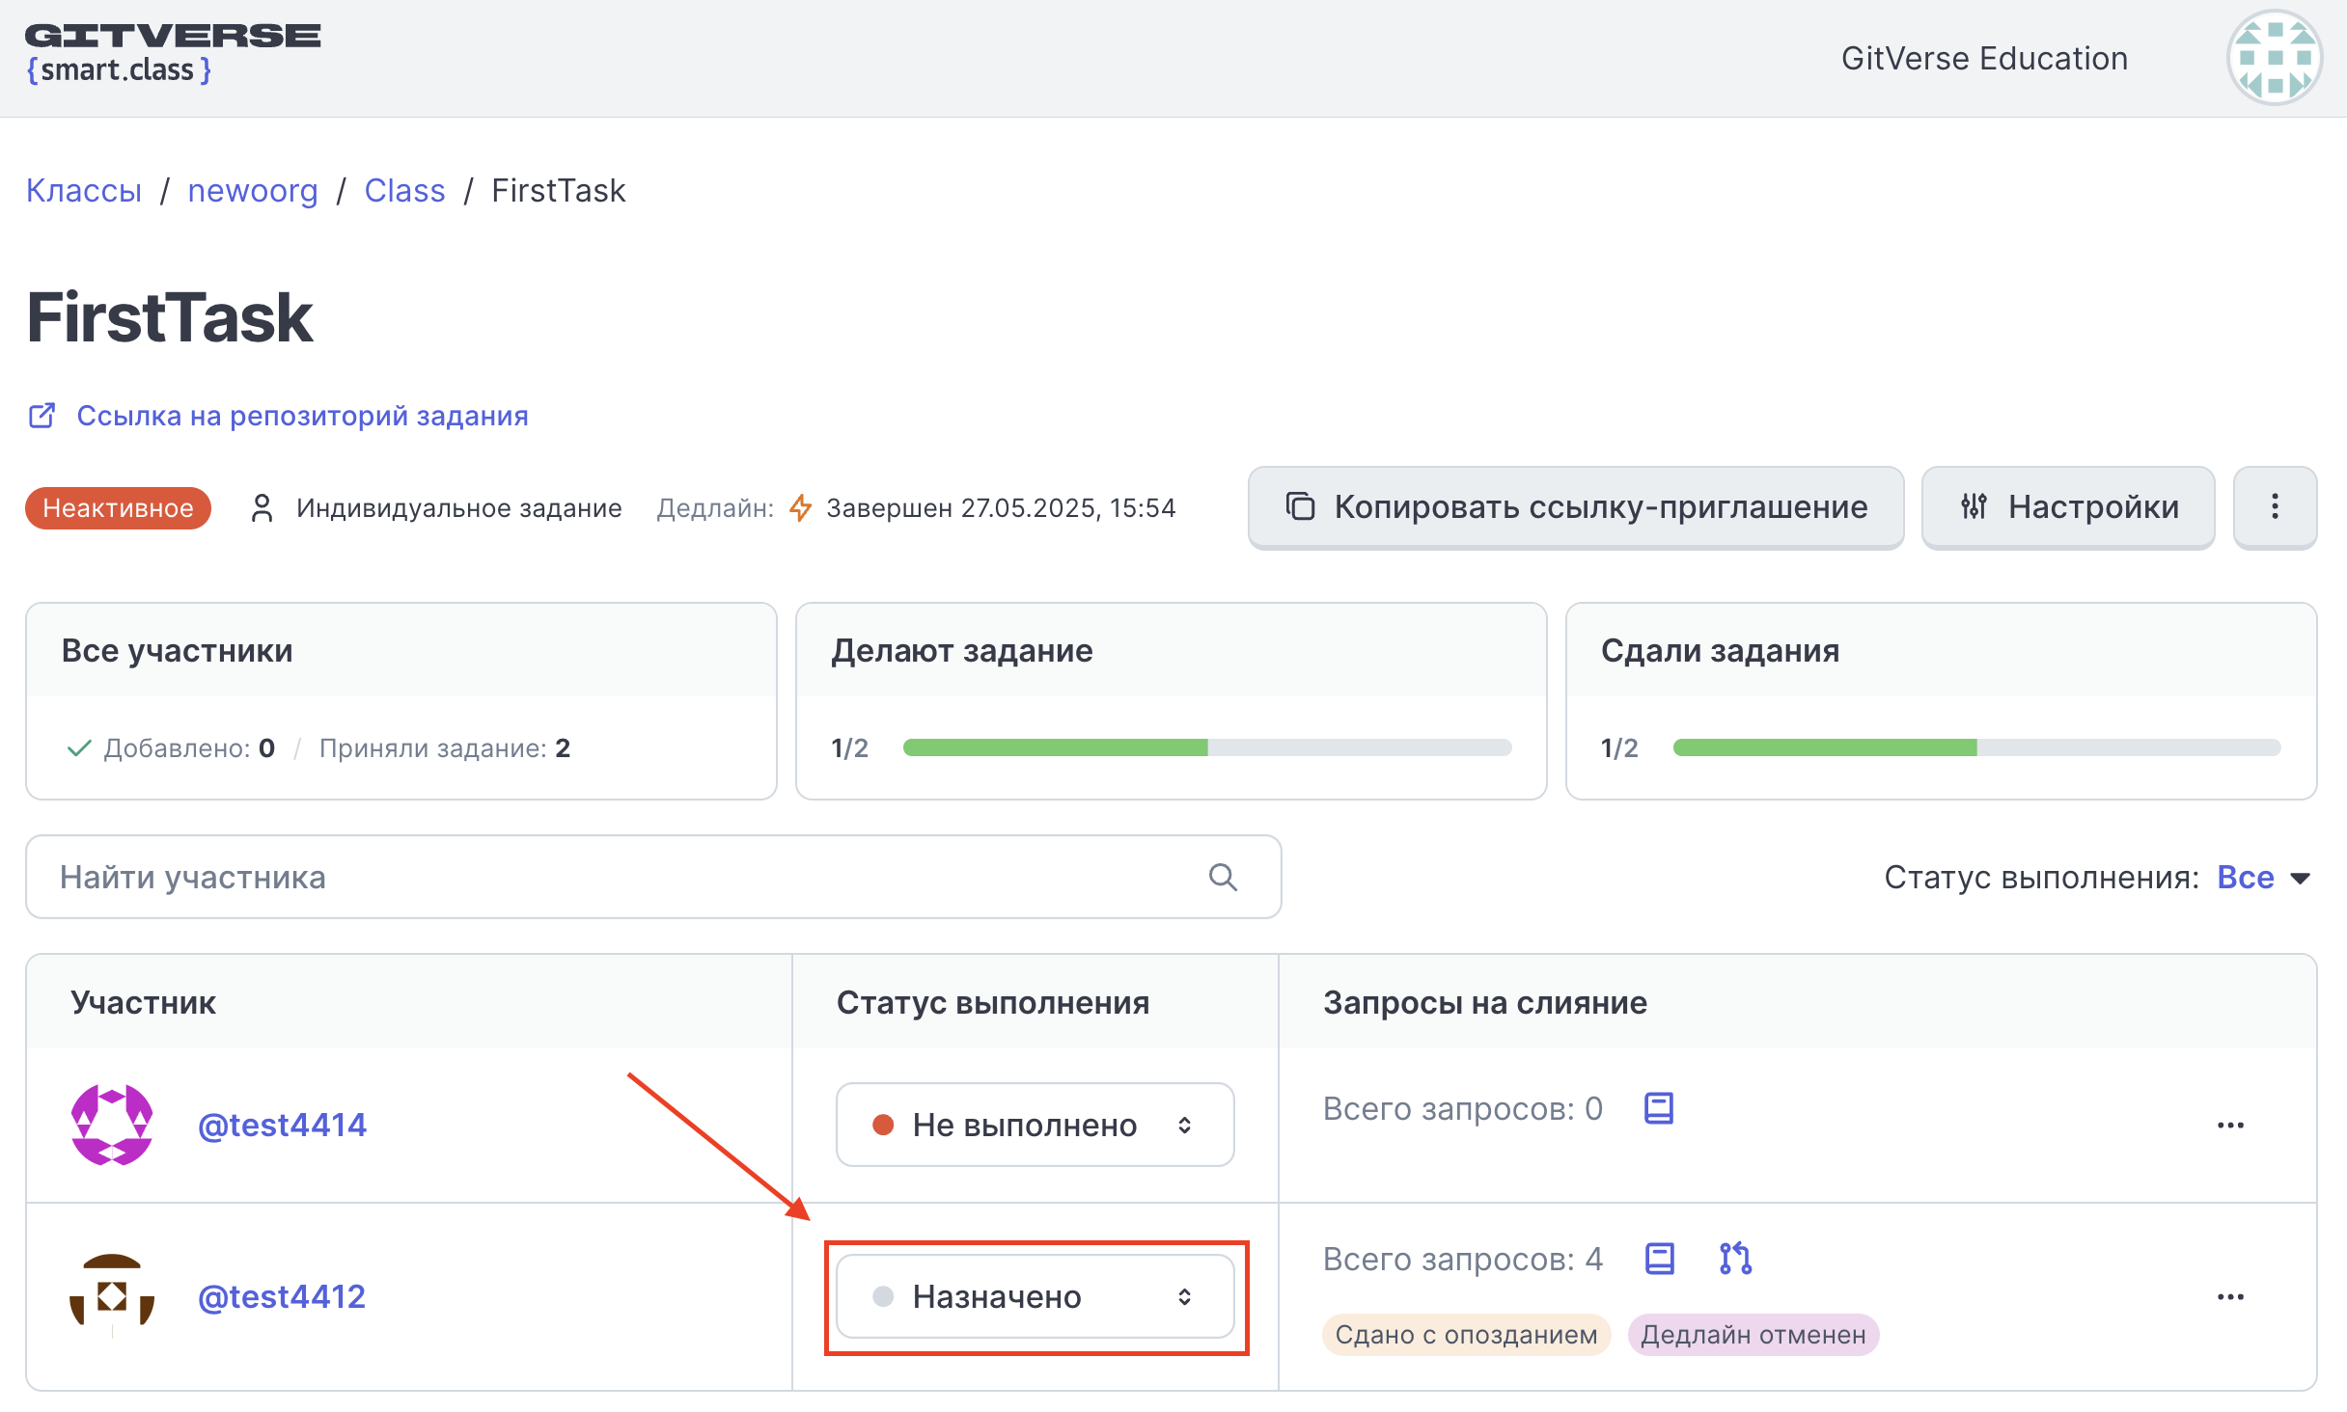This screenshot has height=1412, width=2347.
Task: Open the task kebab menu button
Action: tap(2275, 507)
